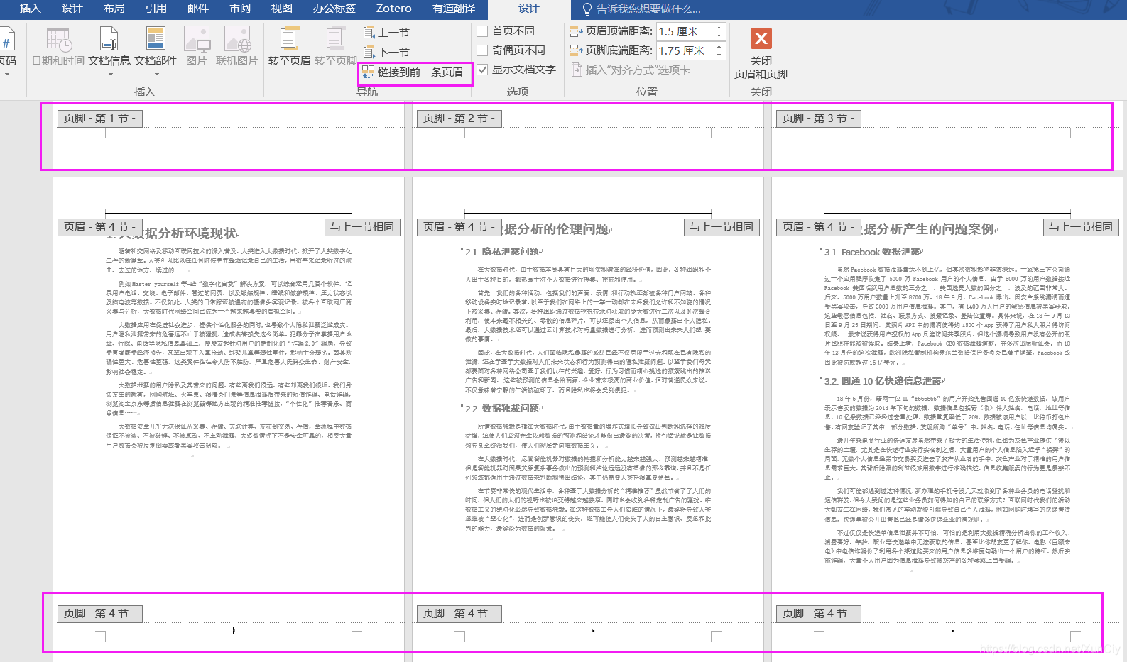1127x662 pixels.
Task: Switch to Mailings (邮件) tab
Action: (x=198, y=9)
